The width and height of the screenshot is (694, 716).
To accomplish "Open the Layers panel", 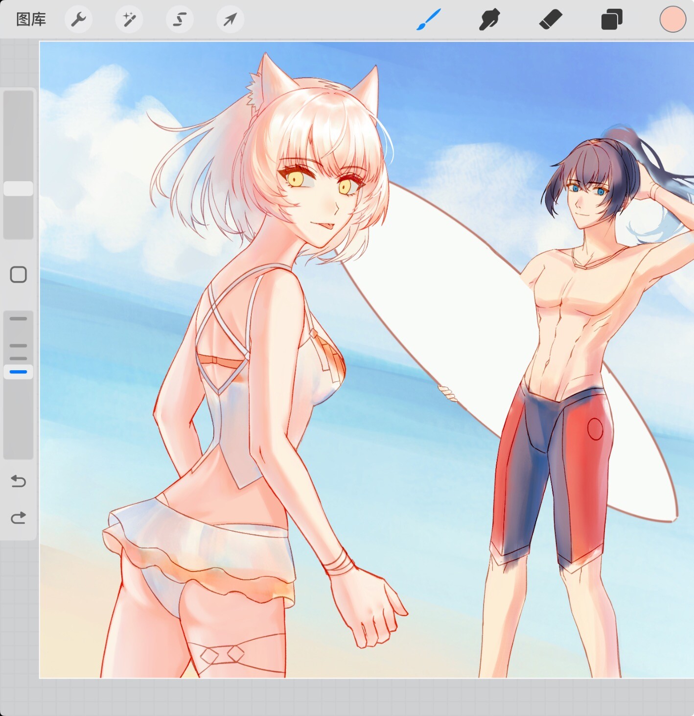I will click(x=611, y=20).
